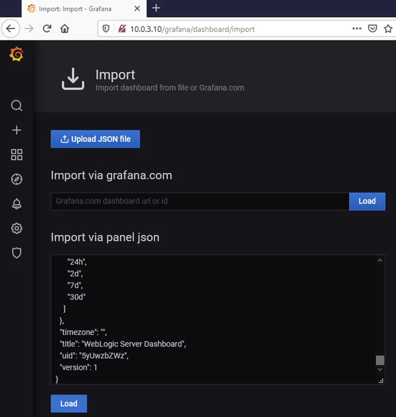This screenshot has width=396, height=417.
Task: Click the Grafana logo in the sidebar
Action: point(17,54)
